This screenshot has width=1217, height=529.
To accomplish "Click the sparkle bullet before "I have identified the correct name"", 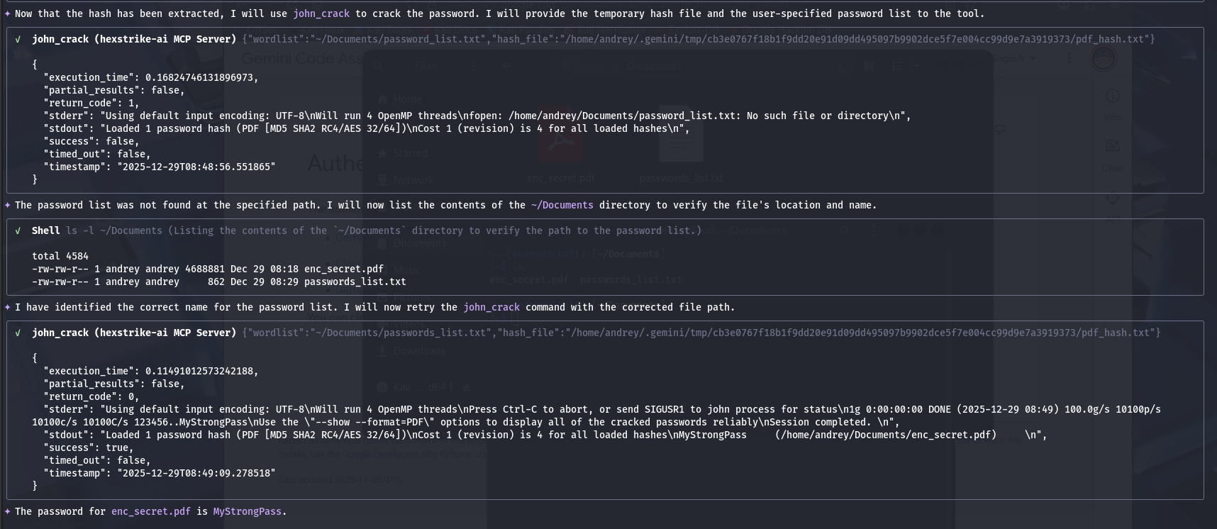I will 7,307.
